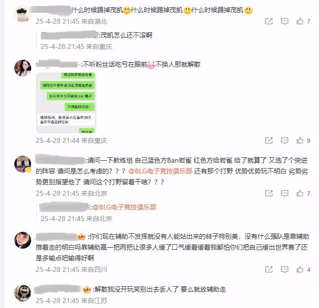Open reply box for 不听粉丝话 comment
This screenshot has height=308, width=319.
[x=284, y=140]
